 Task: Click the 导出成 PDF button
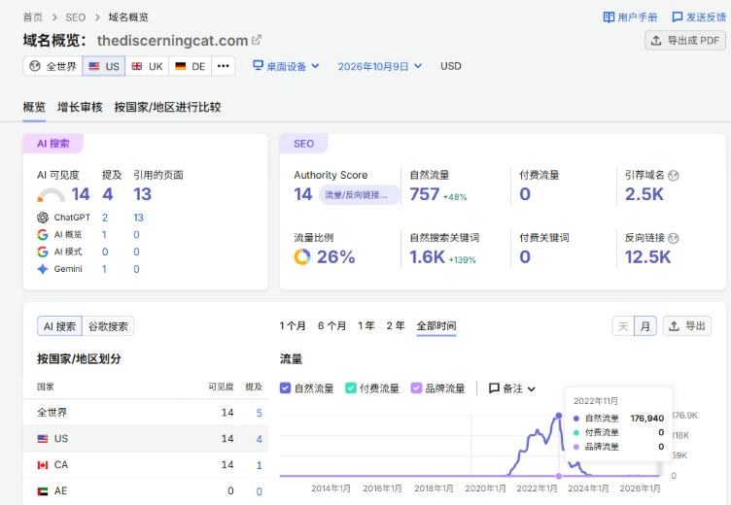pos(685,41)
